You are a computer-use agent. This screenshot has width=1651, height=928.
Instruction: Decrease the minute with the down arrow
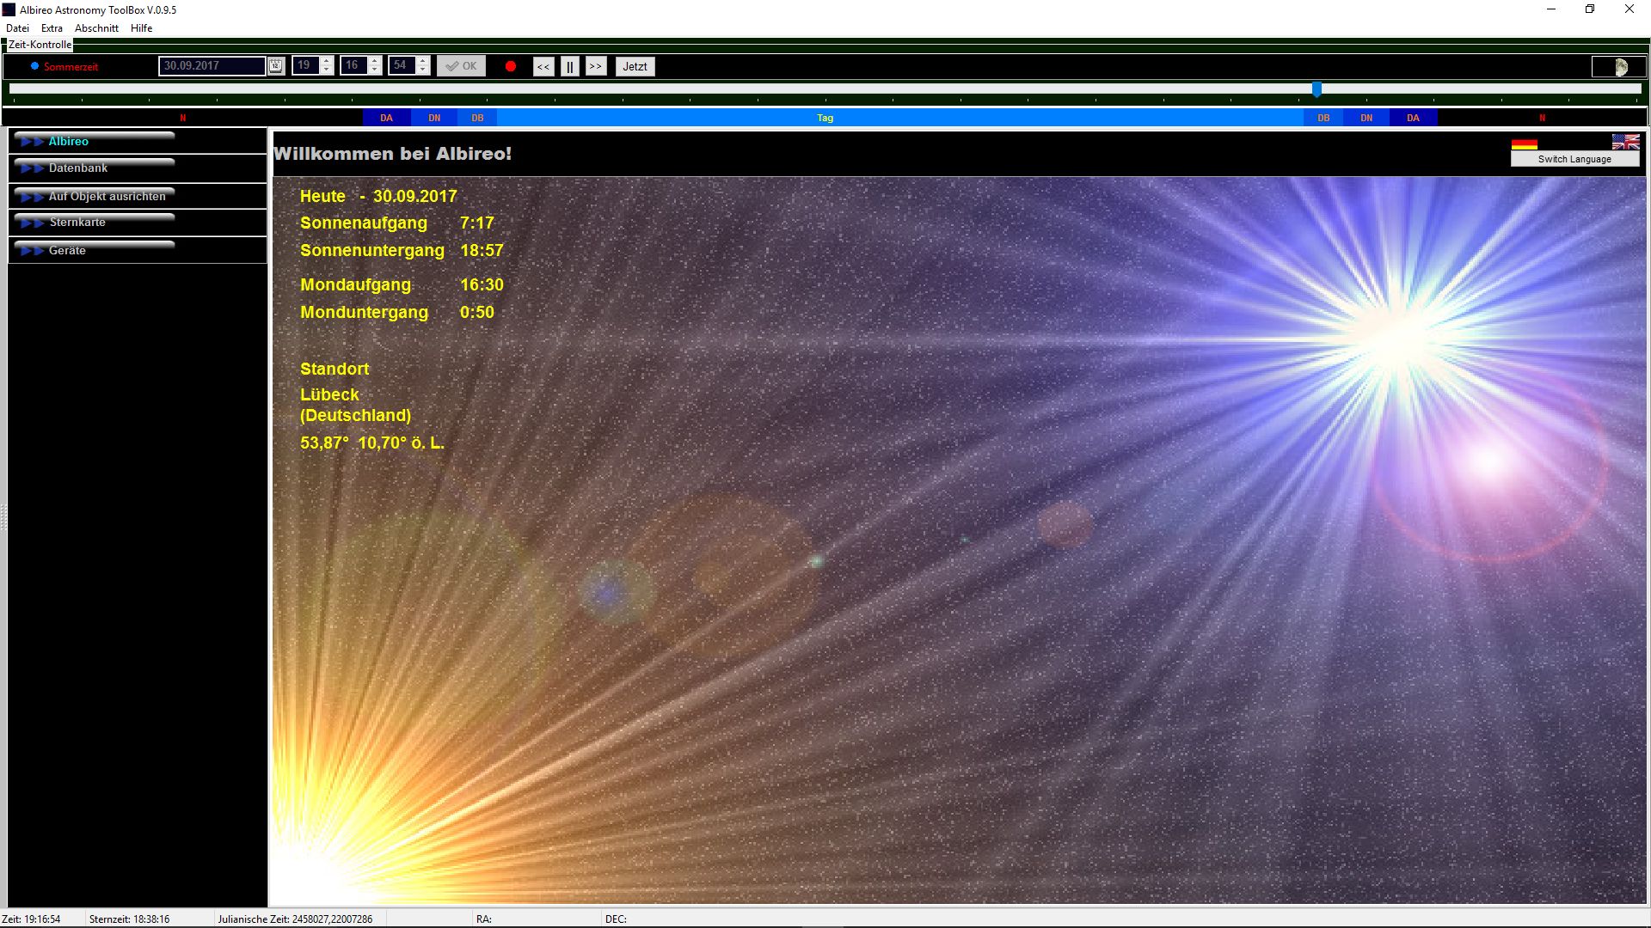click(x=375, y=71)
